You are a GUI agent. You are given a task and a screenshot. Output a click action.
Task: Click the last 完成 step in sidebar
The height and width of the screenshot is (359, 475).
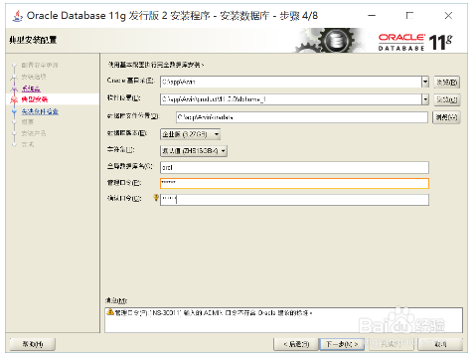28,144
